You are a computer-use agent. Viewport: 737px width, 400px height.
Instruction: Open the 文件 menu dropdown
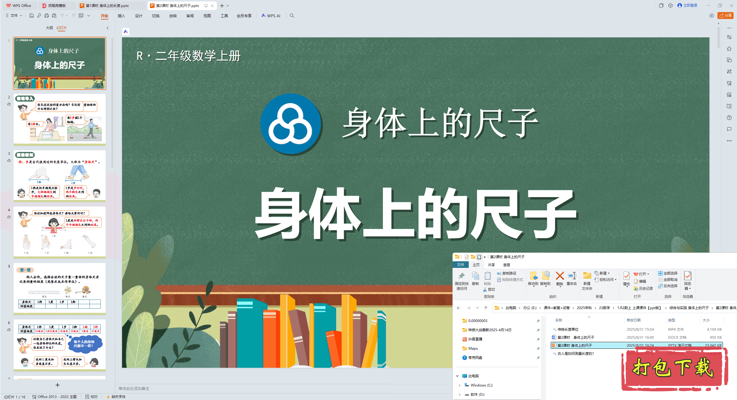click(14, 16)
